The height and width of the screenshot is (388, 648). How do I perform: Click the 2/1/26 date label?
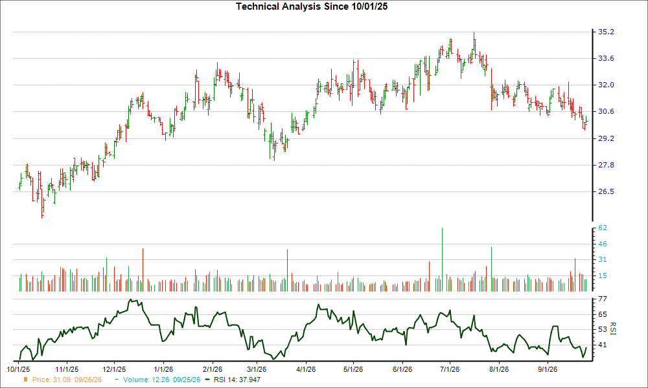click(213, 369)
